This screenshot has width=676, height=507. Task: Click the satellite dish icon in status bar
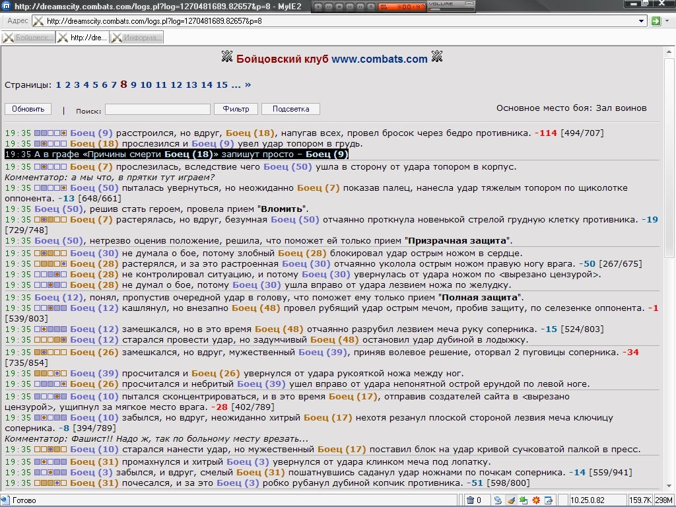498,500
